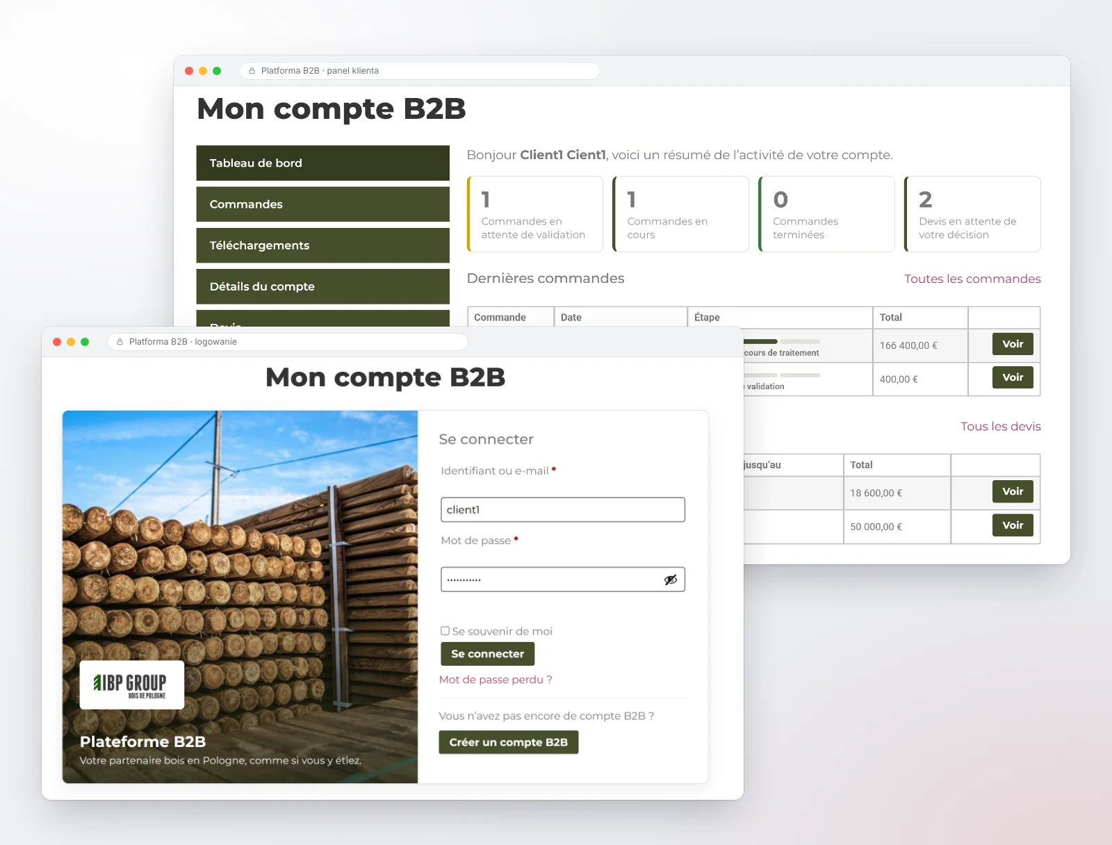Focus the Mot de passe field
The height and width of the screenshot is (845, 1112).
[x=563, y=580]
